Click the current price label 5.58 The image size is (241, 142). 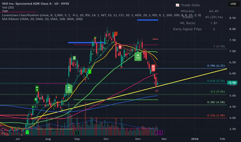232,83
